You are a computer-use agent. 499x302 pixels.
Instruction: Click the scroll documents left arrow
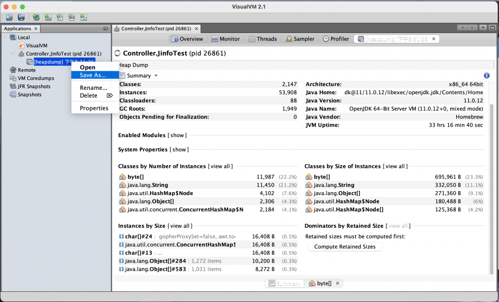pos(462,28)
